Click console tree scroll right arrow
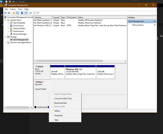 31,107
